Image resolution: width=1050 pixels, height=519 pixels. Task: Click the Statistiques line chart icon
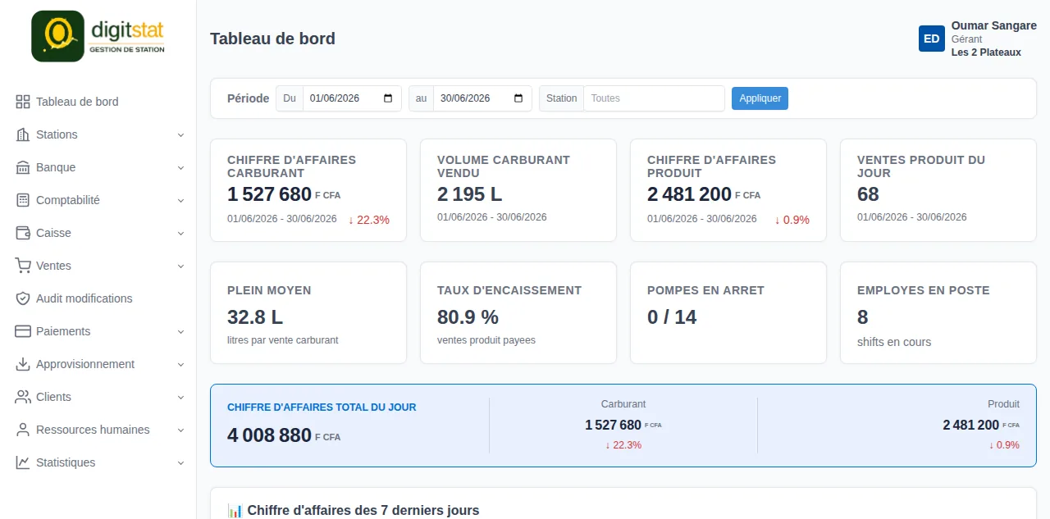tap(23, 462)
